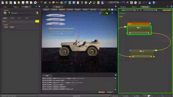Click the black-and-white checkerboard toolbar icon

(90, 2)
